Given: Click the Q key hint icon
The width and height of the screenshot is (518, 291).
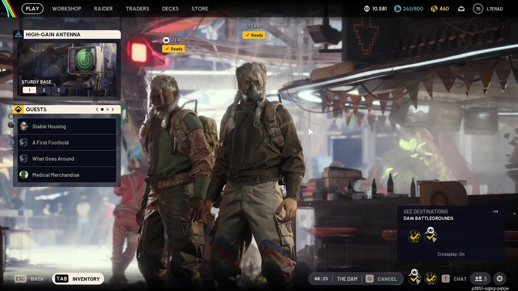Looking at the screenshot, I should coord(369,278).
